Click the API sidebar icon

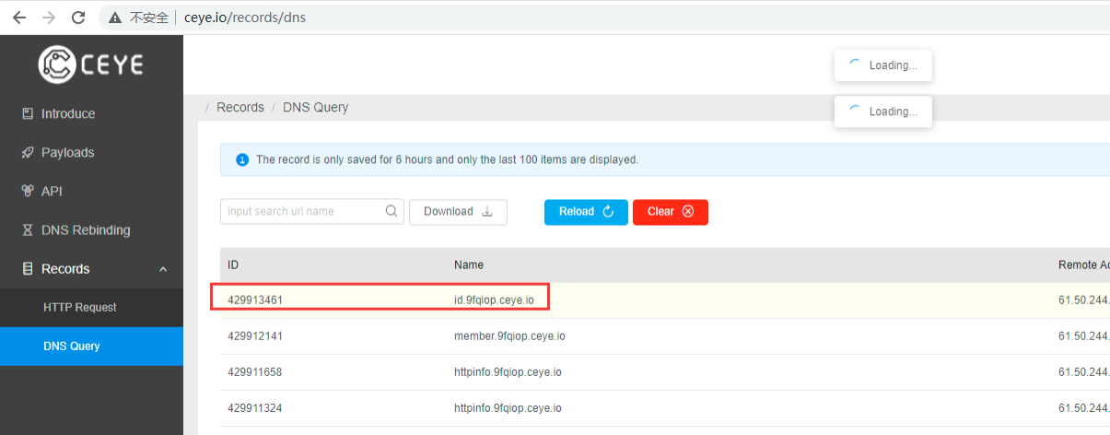[28, 192]
